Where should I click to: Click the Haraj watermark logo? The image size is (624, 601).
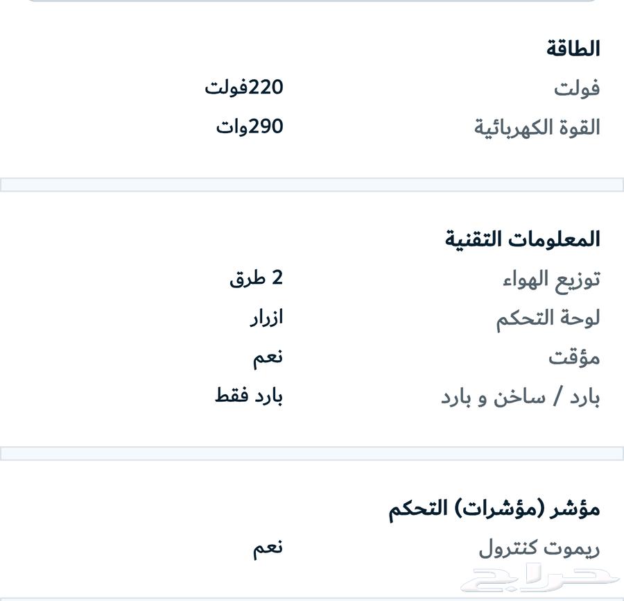(x=539, y=579)
